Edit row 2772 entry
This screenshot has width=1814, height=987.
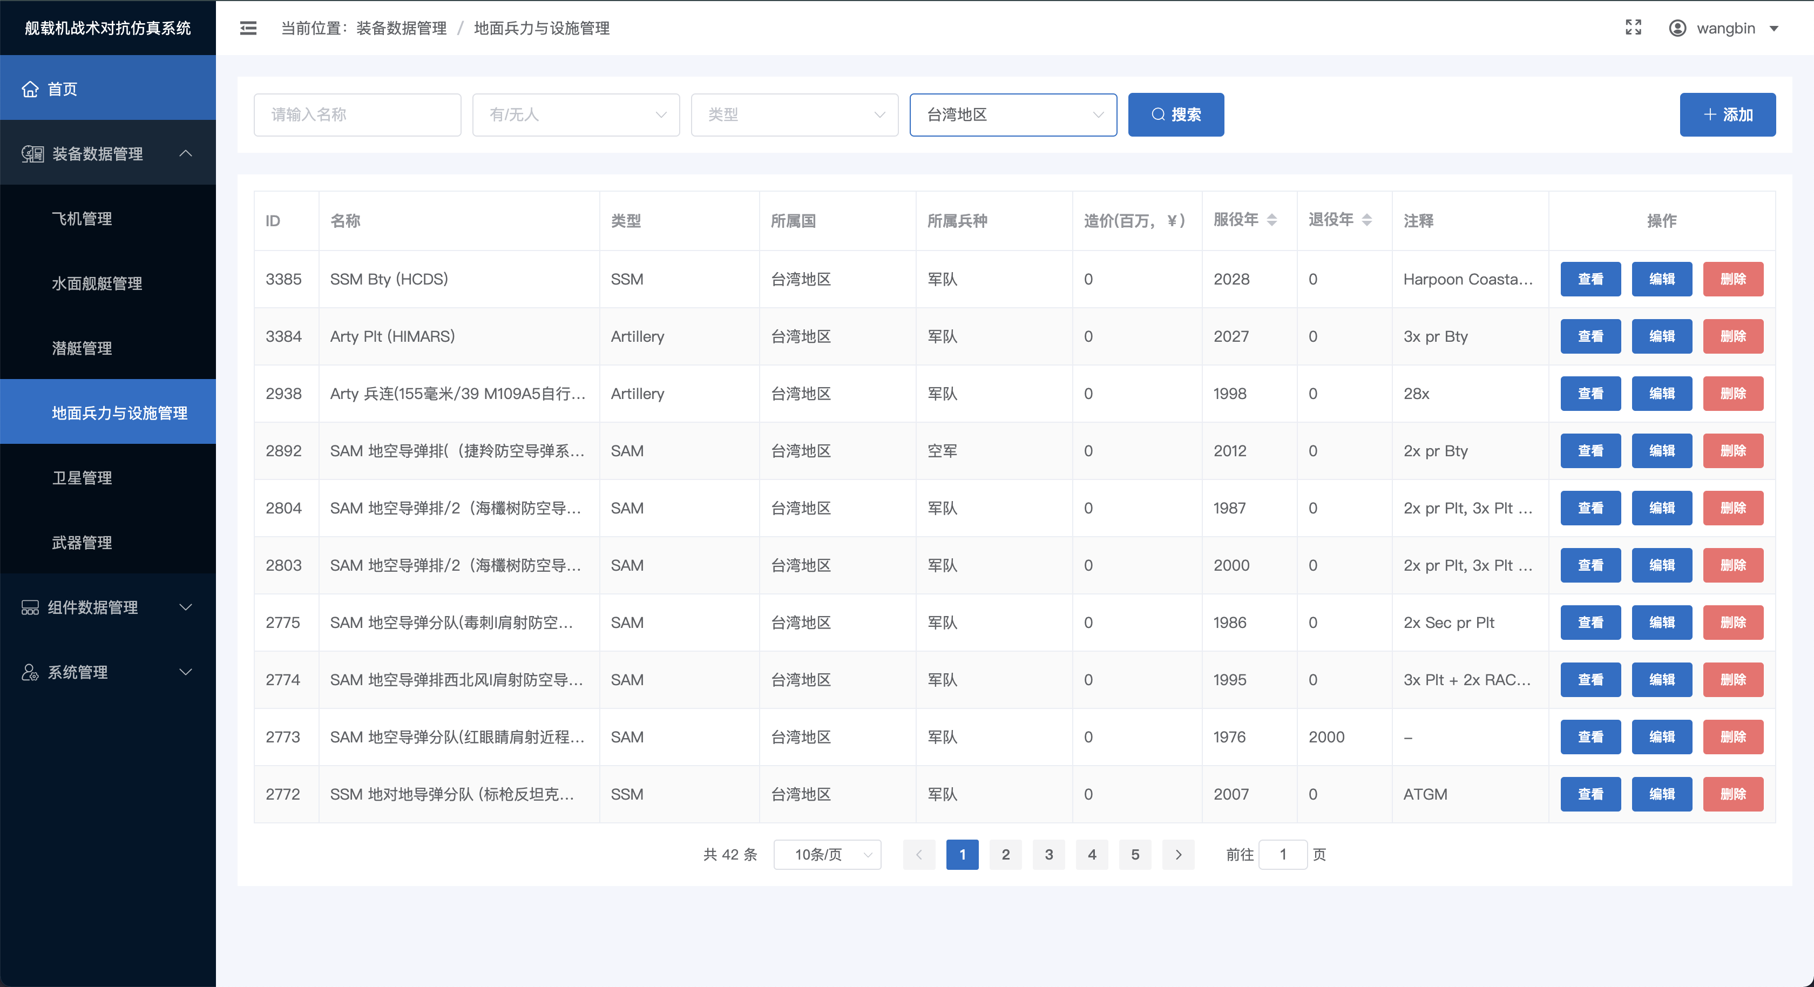(1661, 794)
